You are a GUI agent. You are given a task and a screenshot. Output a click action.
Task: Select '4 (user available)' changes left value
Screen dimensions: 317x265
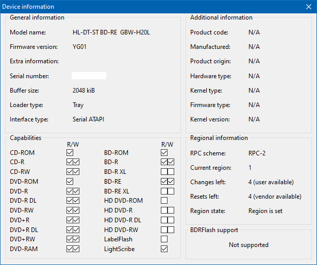point(271,182)
